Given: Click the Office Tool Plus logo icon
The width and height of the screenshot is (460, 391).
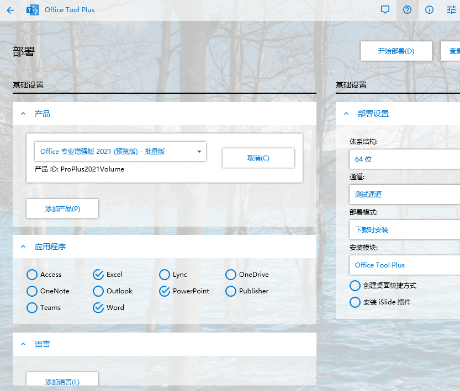Looking at the screenshot, I should coord(33,10).
